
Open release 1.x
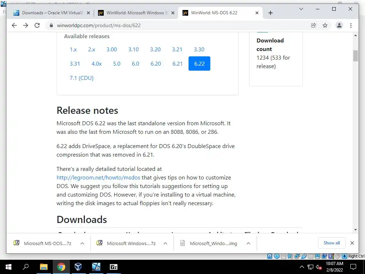point(73,49)
